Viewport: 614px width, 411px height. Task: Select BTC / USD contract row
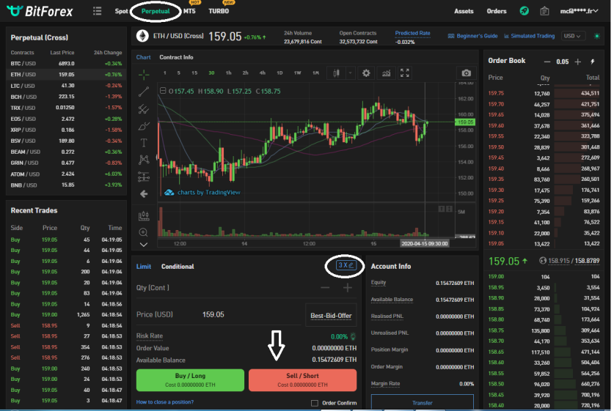coord(66,63)
